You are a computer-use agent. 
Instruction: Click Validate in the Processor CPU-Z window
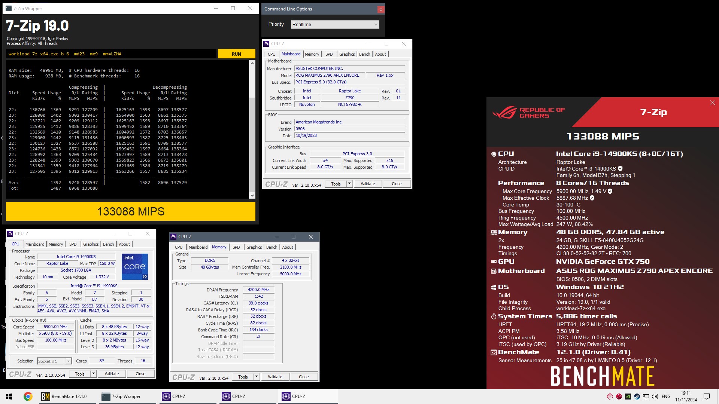112,374
